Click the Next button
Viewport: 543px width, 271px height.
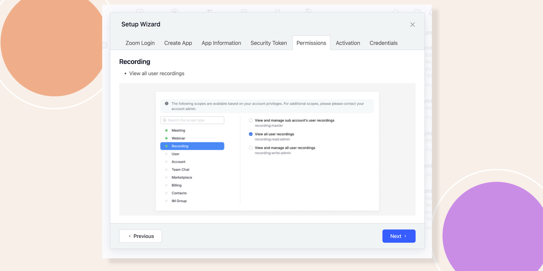(399, 236)
